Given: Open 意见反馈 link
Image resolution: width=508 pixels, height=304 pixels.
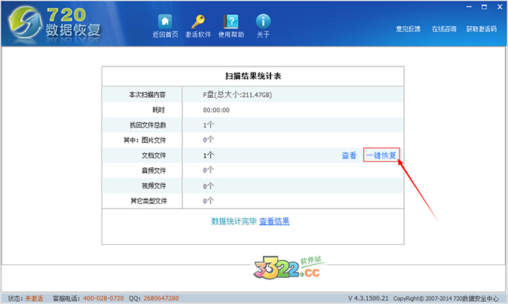Looking at the screenshot, I should (408, 29).
